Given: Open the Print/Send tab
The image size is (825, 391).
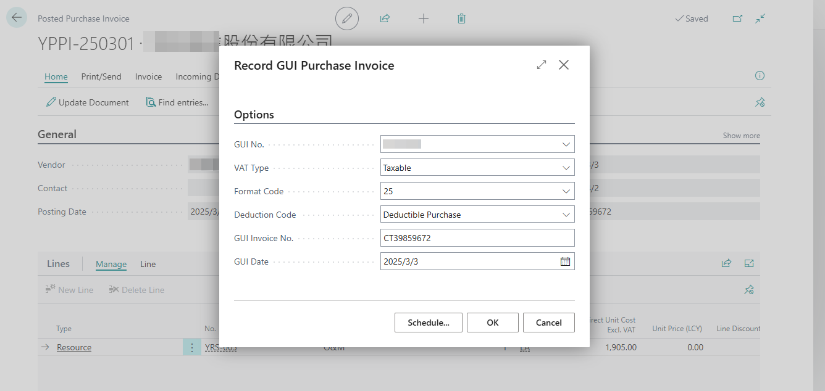Looking at the screenshot, I should 101,77.
